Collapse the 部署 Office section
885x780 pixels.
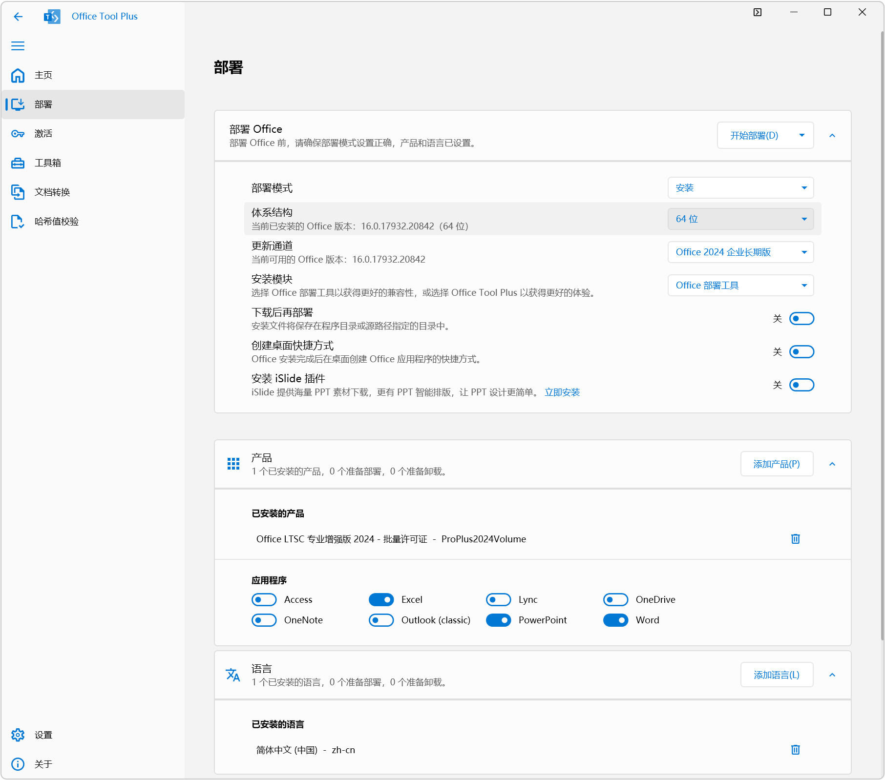pyautogui.click(x=832, y=136)
